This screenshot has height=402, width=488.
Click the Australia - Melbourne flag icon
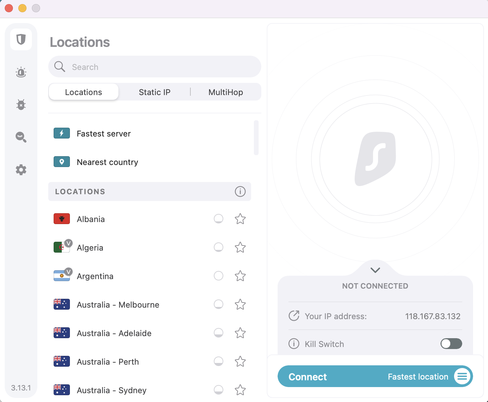click(x=62, y=305)
